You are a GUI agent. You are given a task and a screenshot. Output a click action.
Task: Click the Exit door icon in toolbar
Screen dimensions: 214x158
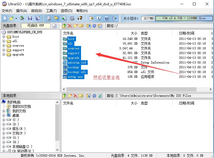[114, 18]
